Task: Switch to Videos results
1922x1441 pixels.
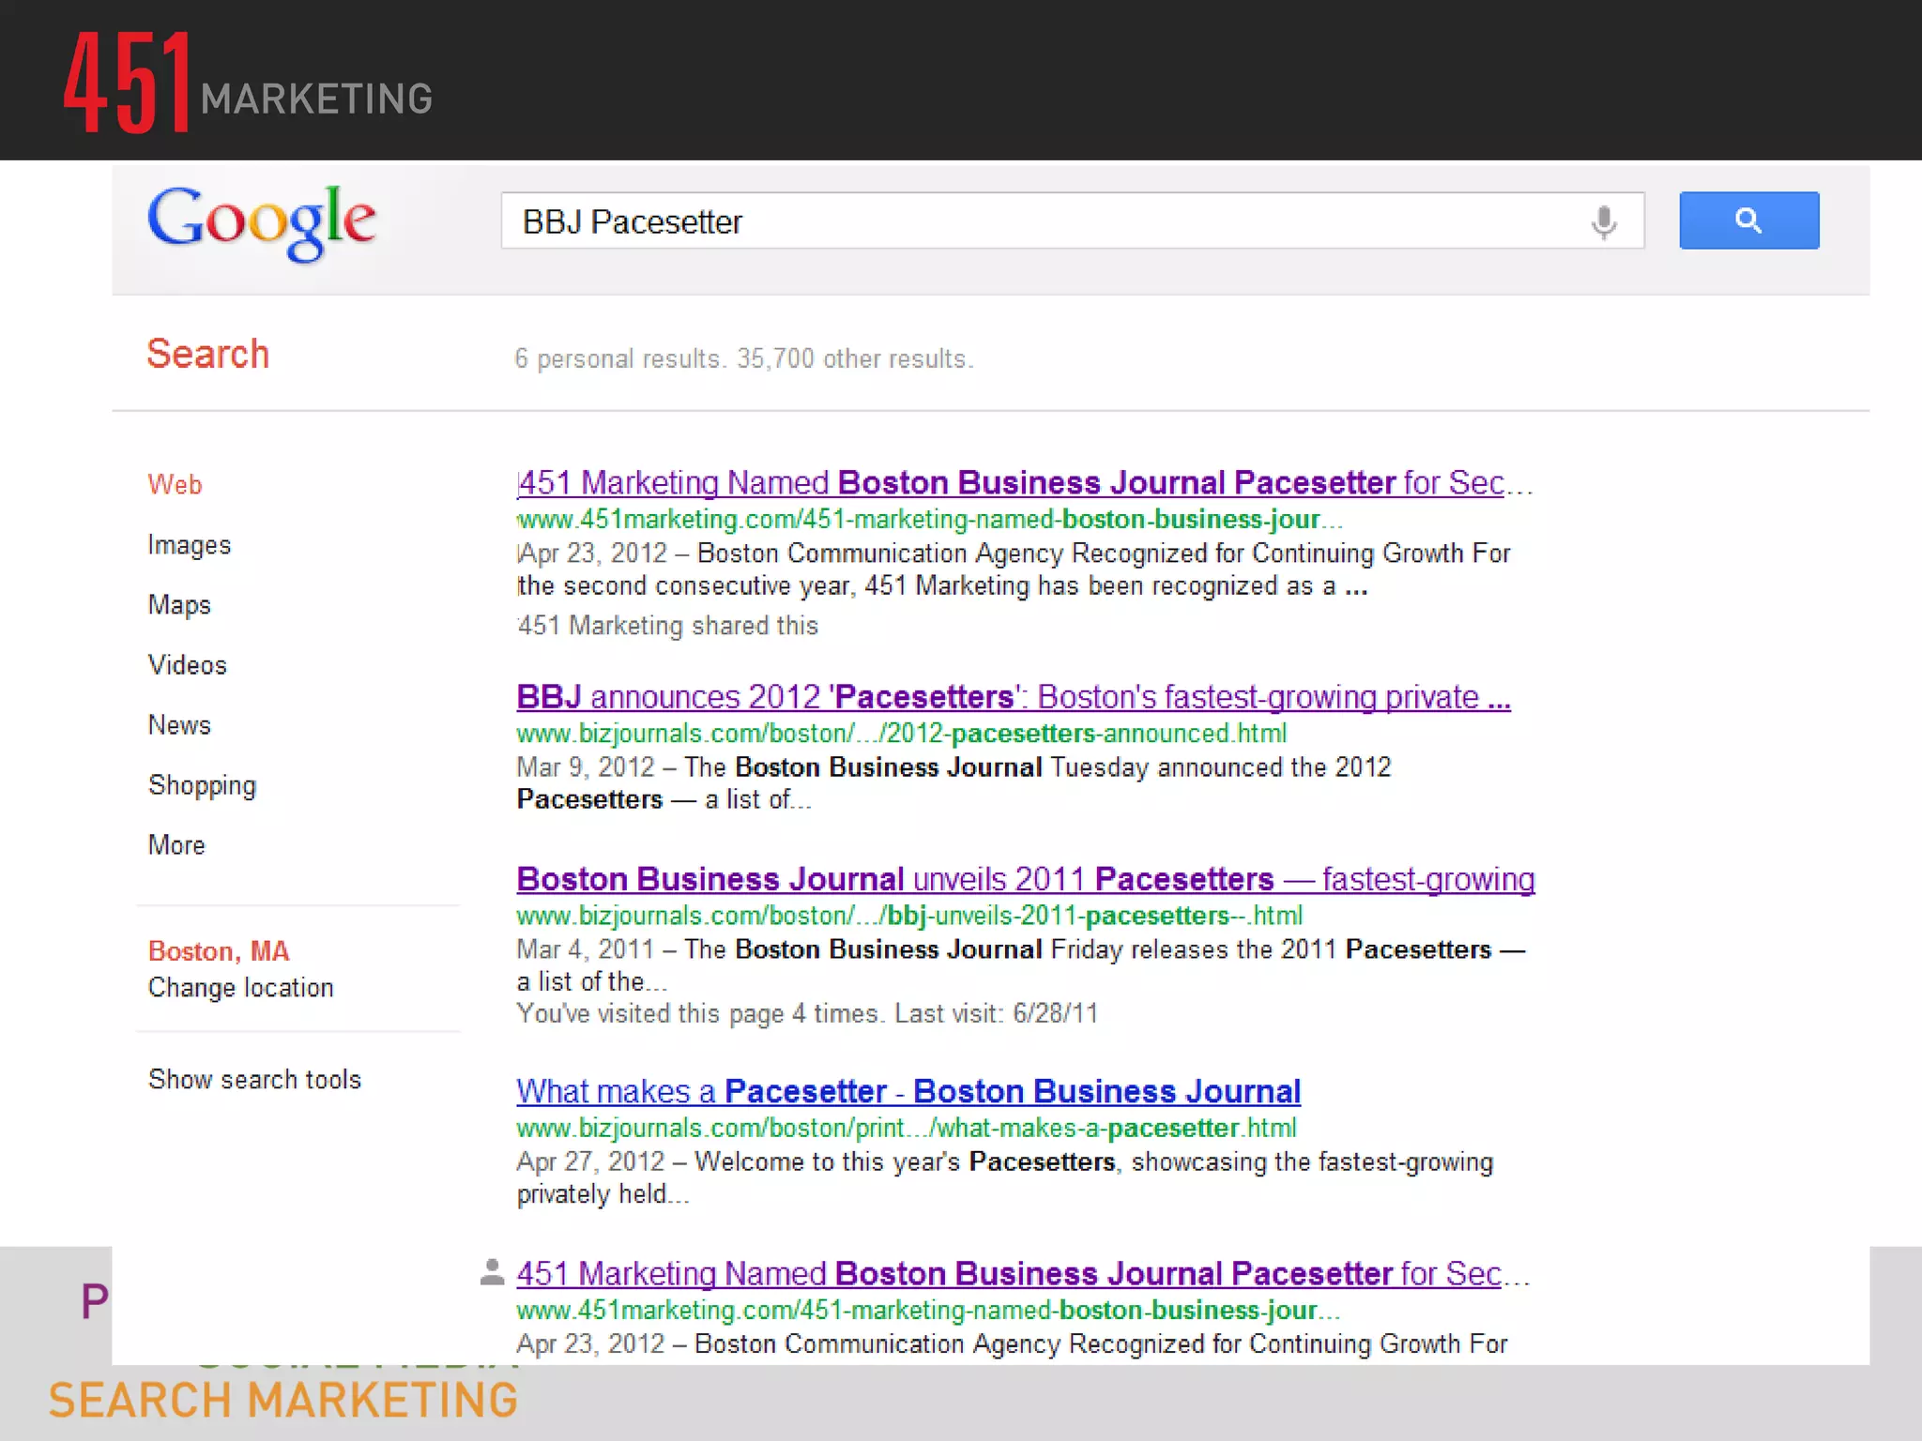Action: tap(187, 665)
